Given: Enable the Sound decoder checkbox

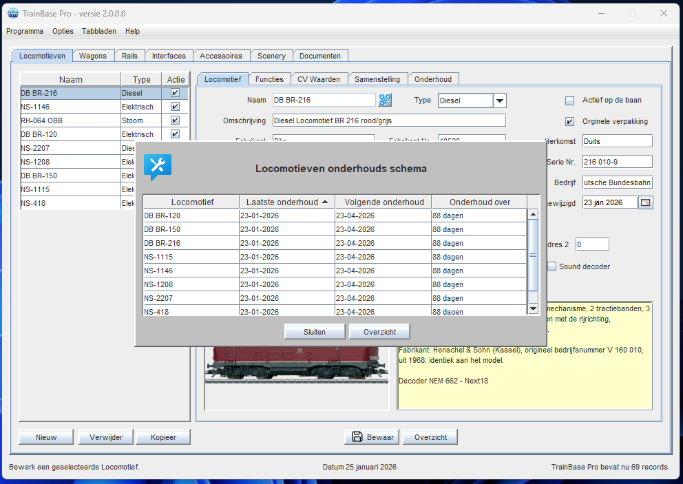Looking at the screenshot, I should click(x=551, y=266).
